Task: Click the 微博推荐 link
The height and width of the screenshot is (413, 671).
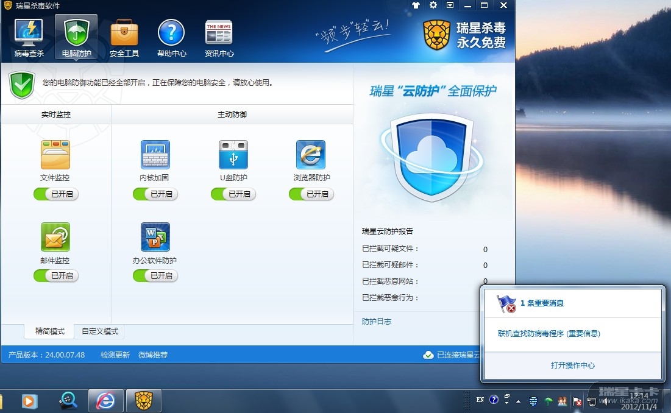Action: (153, 355)
